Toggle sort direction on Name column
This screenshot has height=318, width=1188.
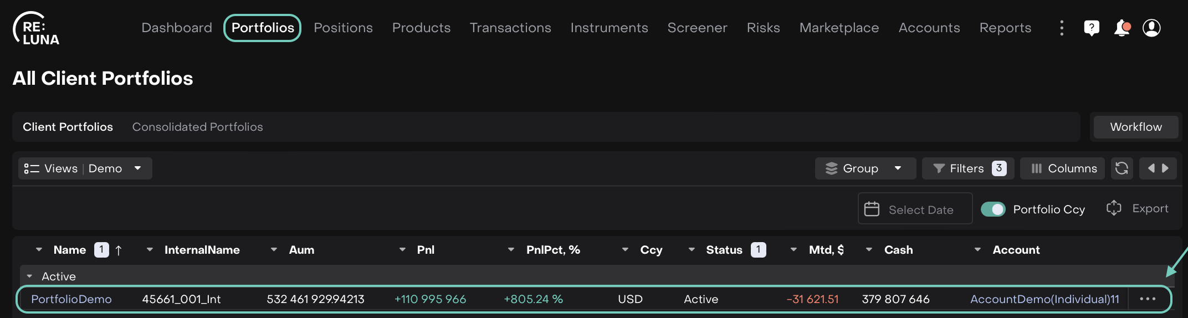pos(119,250)
